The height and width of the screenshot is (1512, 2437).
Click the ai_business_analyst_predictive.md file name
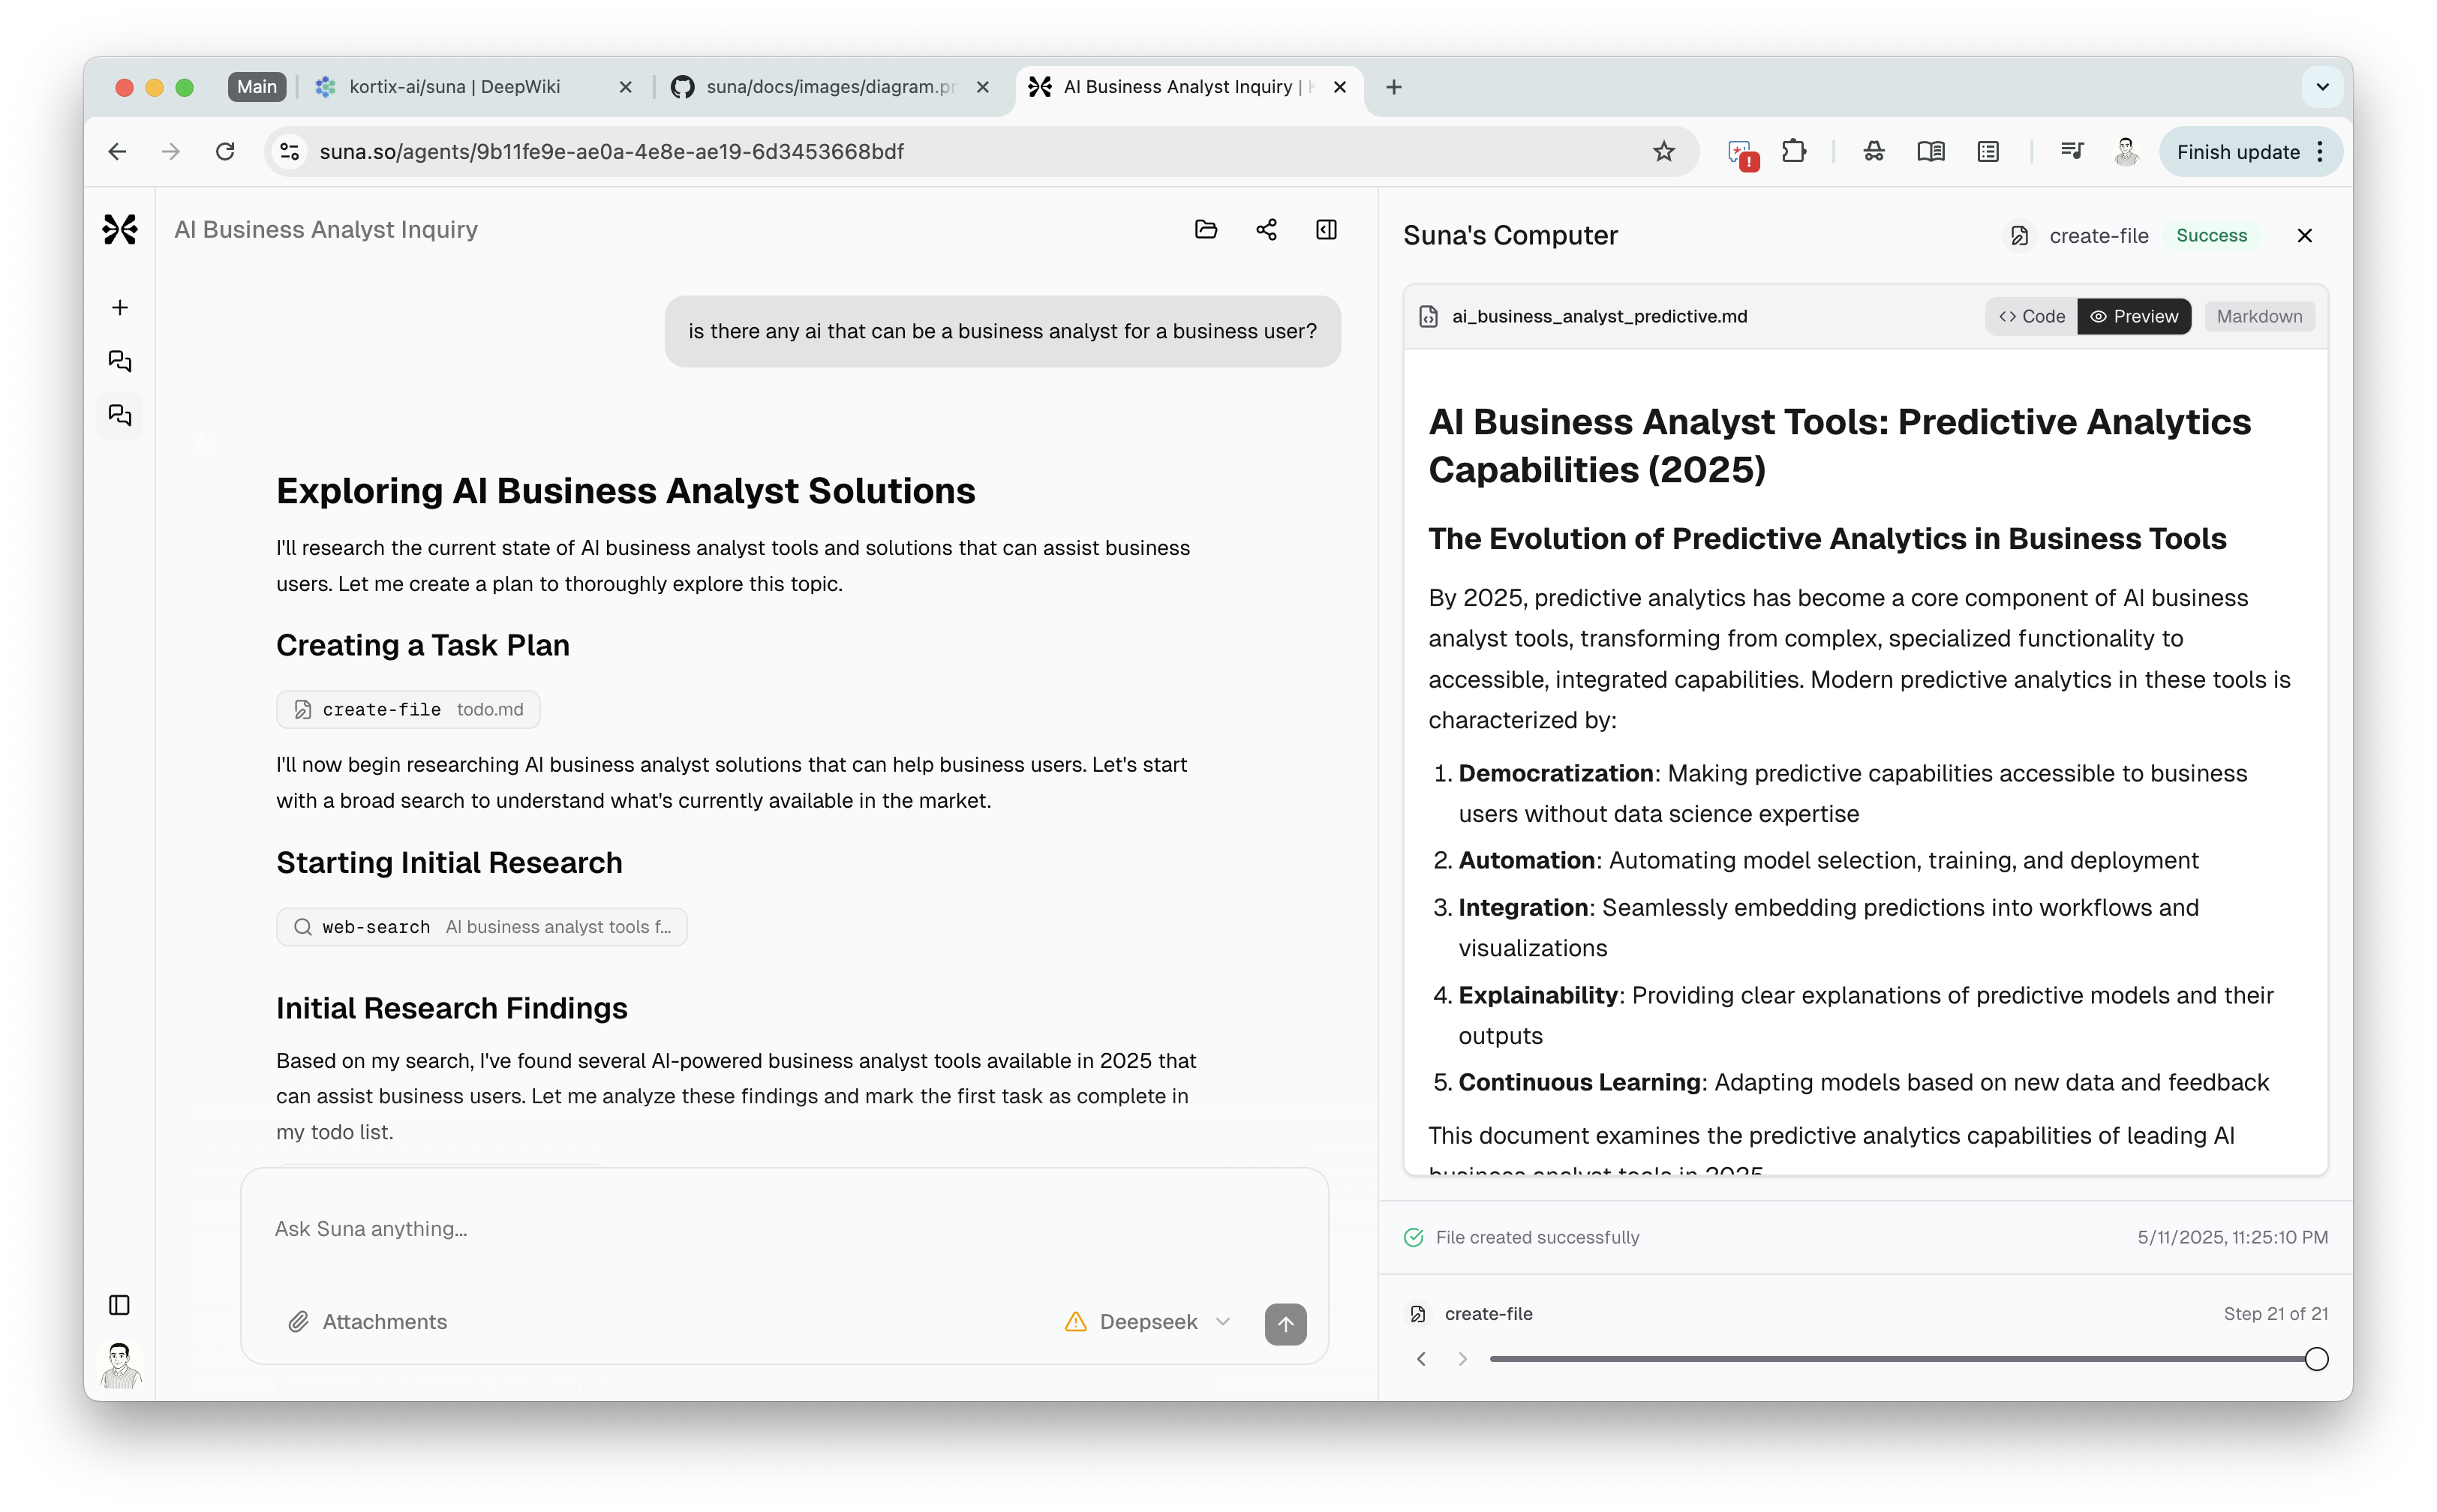[1600, 316]
